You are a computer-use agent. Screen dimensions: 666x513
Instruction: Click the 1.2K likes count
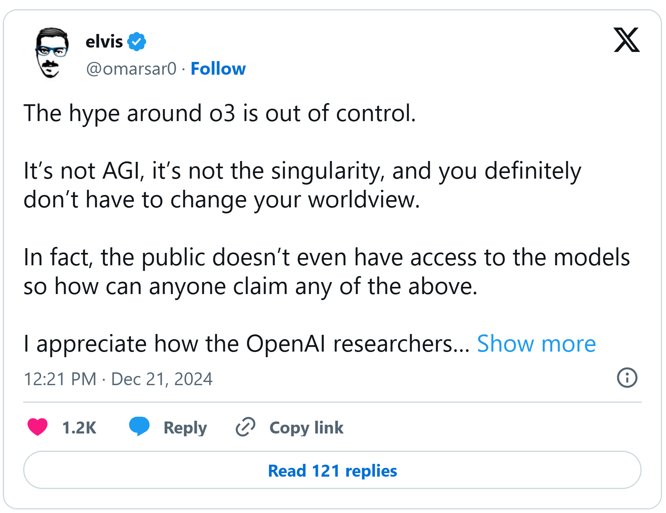click(x=79, y=427)
